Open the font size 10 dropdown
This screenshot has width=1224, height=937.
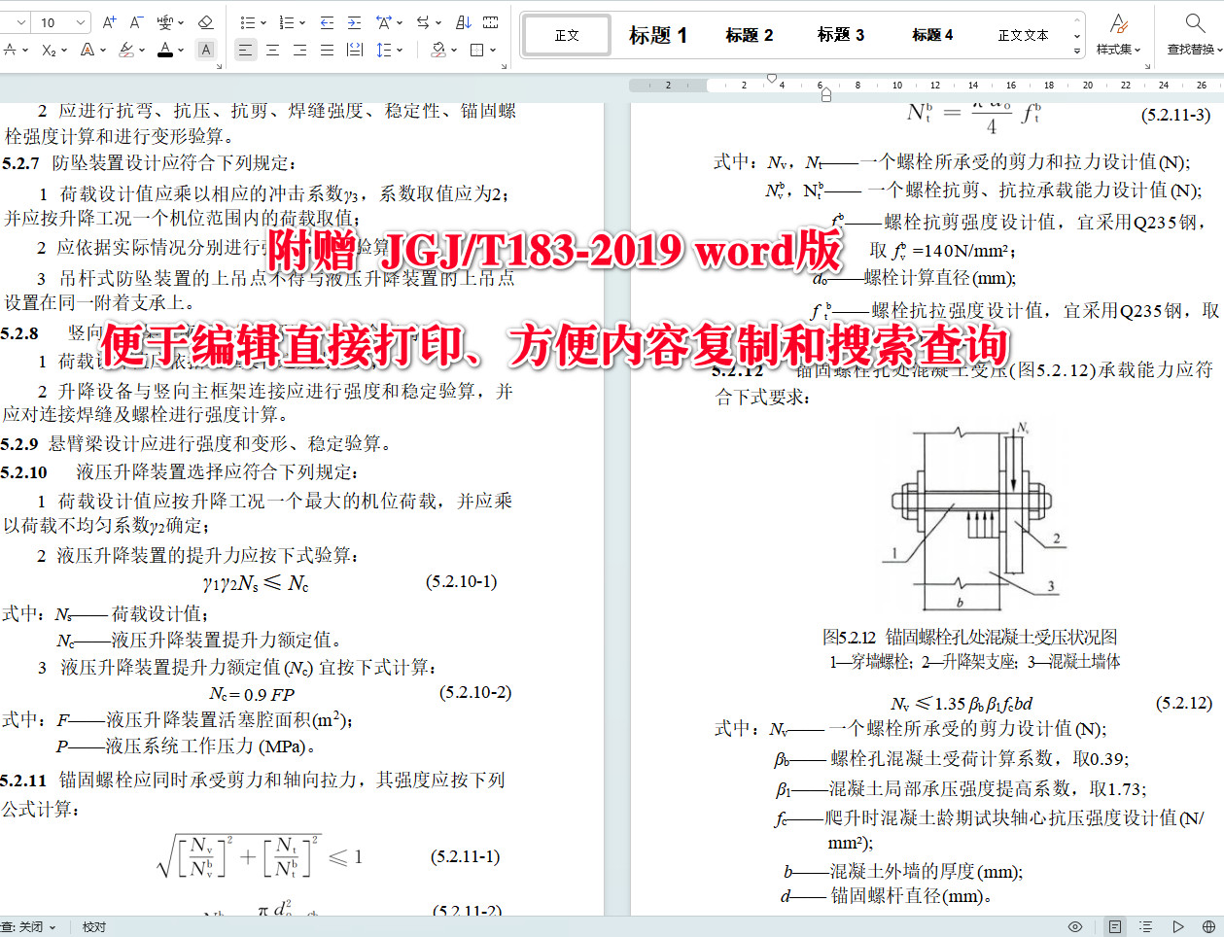(x=81, y=22)
